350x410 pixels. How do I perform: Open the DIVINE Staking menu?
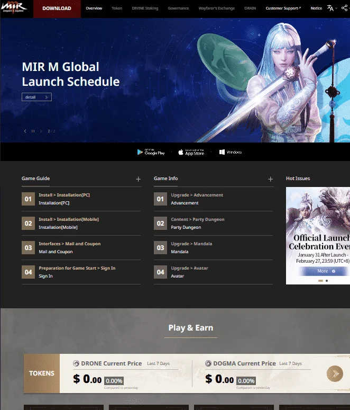click(x=145, y=8)
